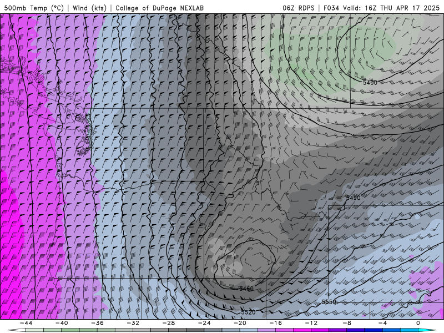The image size is (444, 333).
Task: Click the -32 colorbar tick label
Action: pos(133,323)
